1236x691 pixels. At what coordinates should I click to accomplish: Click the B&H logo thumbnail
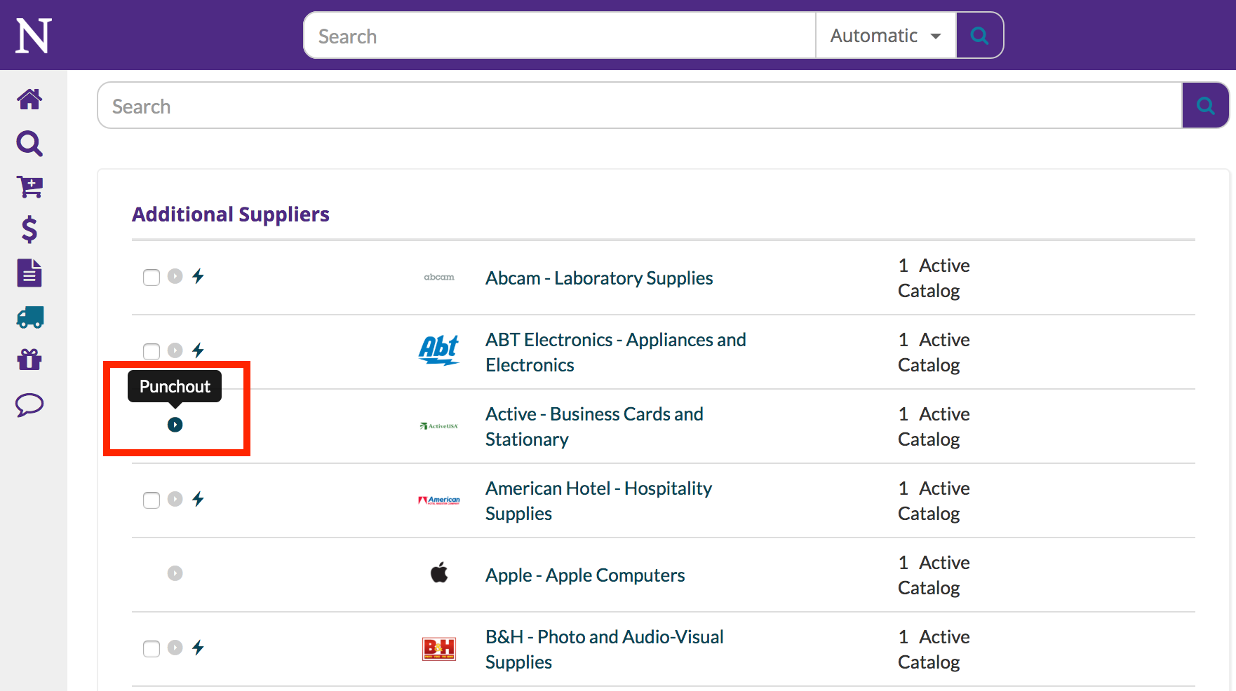(439, 648)
